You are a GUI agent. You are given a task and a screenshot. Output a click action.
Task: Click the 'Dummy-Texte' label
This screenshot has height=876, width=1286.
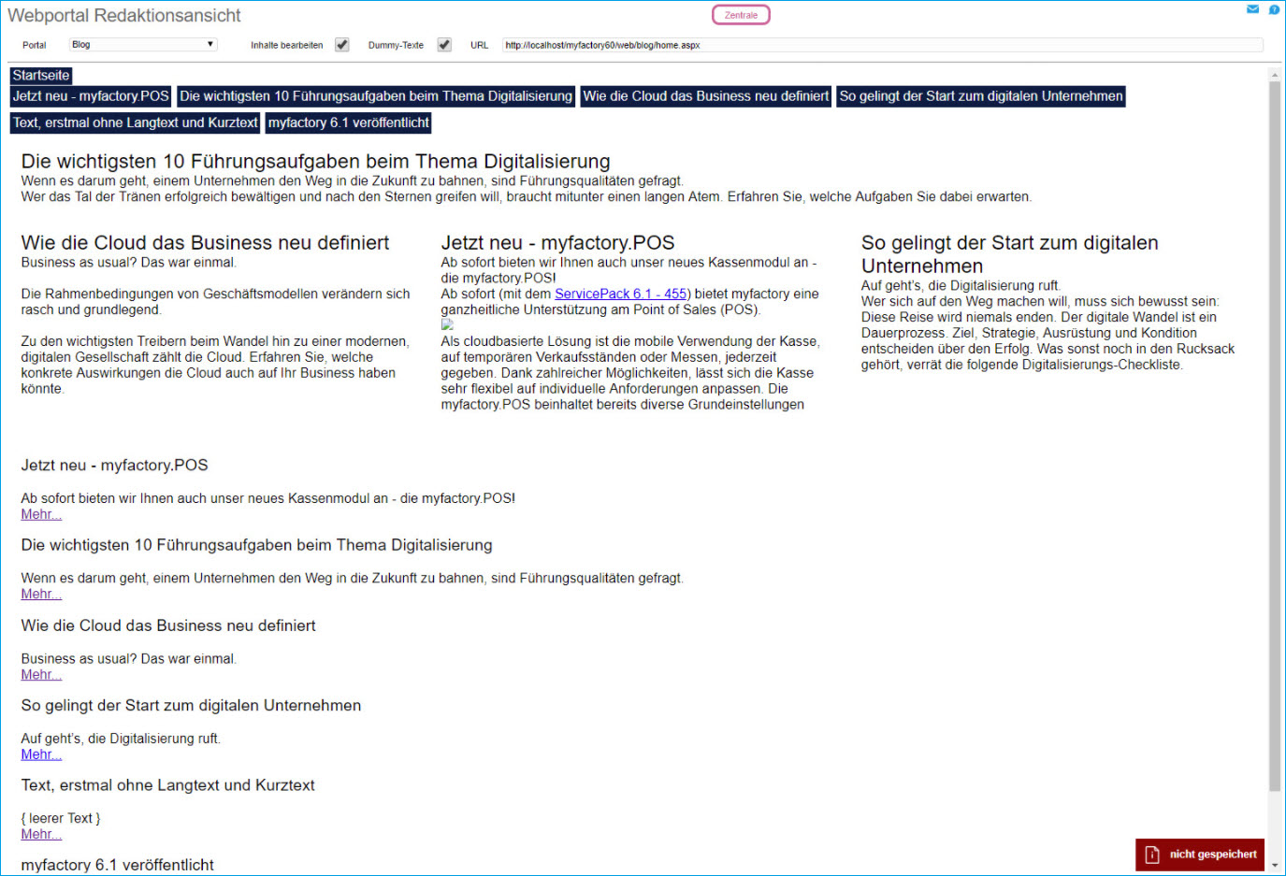tap(396, 45)
